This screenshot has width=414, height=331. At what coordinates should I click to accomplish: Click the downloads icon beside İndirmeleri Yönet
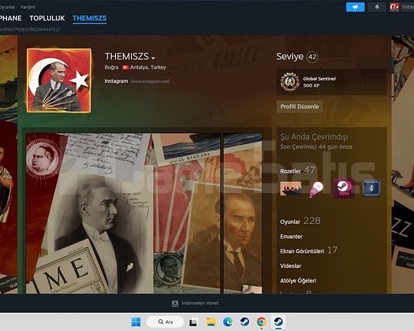(x=175, y=303)
